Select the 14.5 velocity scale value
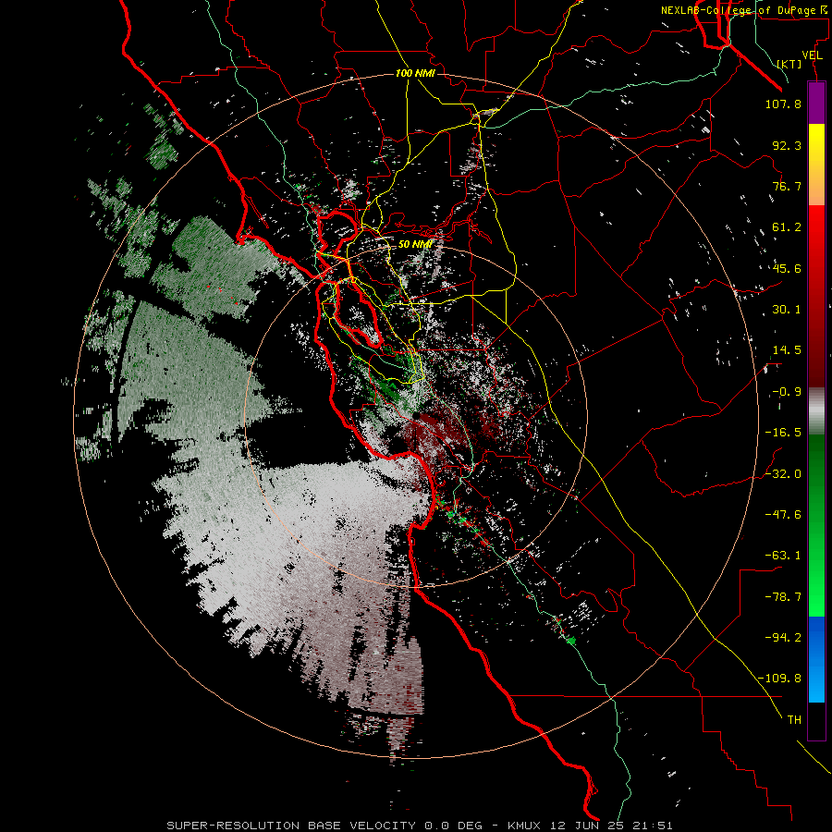The height and width of the screenshot is (832, 832). coord(787,350)
